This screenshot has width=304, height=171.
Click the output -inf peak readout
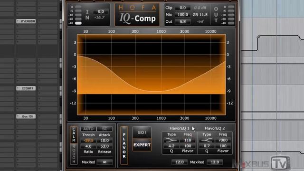pyautogui.click(x=200, y=21)
